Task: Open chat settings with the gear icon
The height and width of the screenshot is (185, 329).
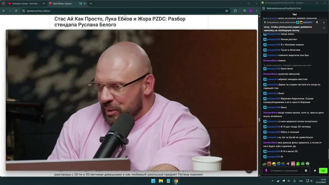Action: [x=315, y=171]
